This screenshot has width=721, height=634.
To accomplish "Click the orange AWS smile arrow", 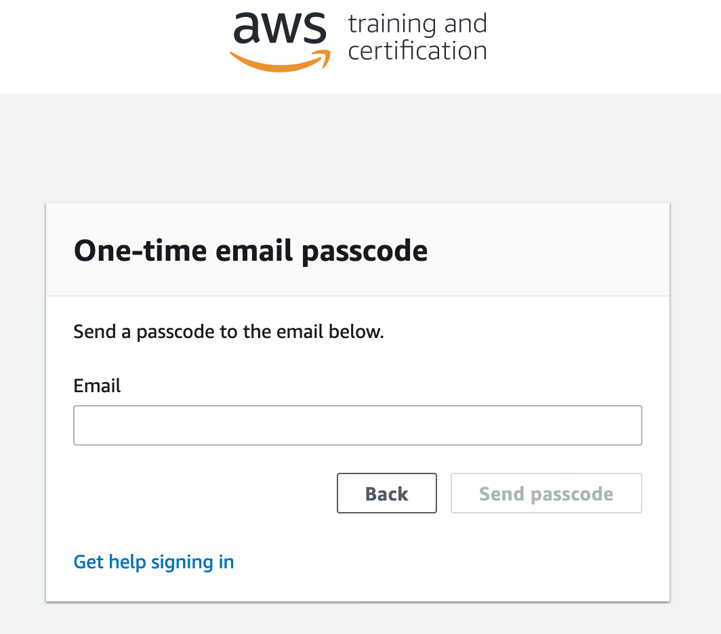I will (x=280, y=62).
